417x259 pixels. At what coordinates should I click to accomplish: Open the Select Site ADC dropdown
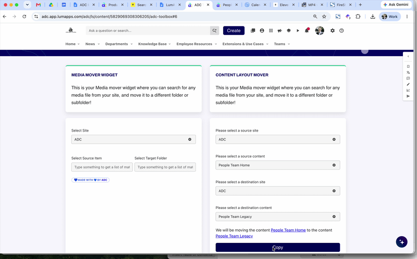click(133, 139)
